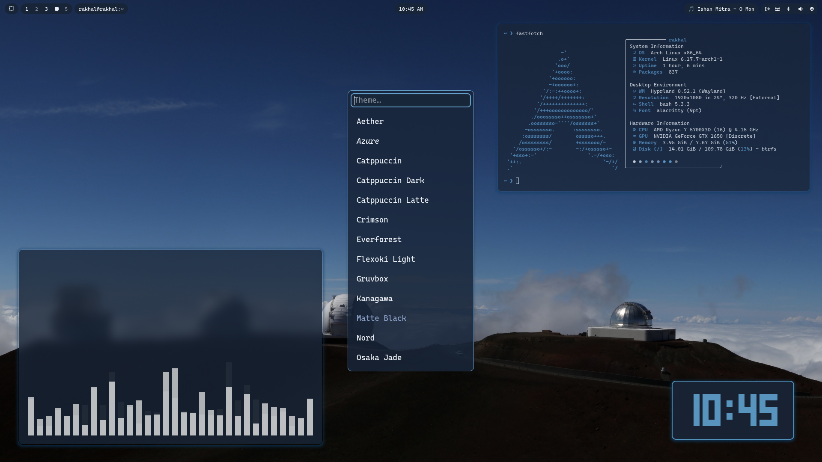Image resolution: width=822 pixels, height=462 pixels.
Task: Click the Hyprland 0.52.1 (Wayland) line
Action: pyautogui.click(x=679, y=91)
